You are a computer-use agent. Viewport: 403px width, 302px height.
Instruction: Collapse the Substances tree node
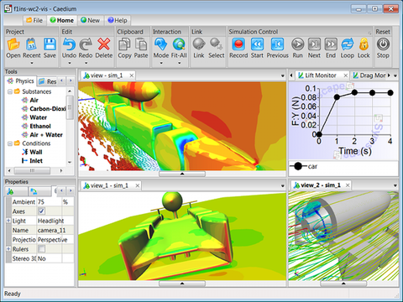[10, 91]
